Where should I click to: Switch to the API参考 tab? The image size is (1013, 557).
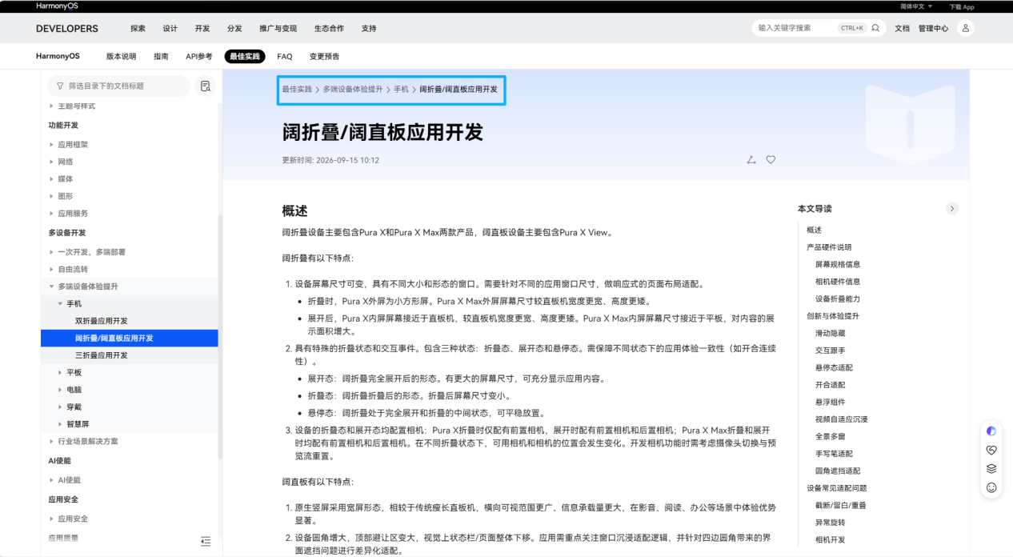[199, 57]
